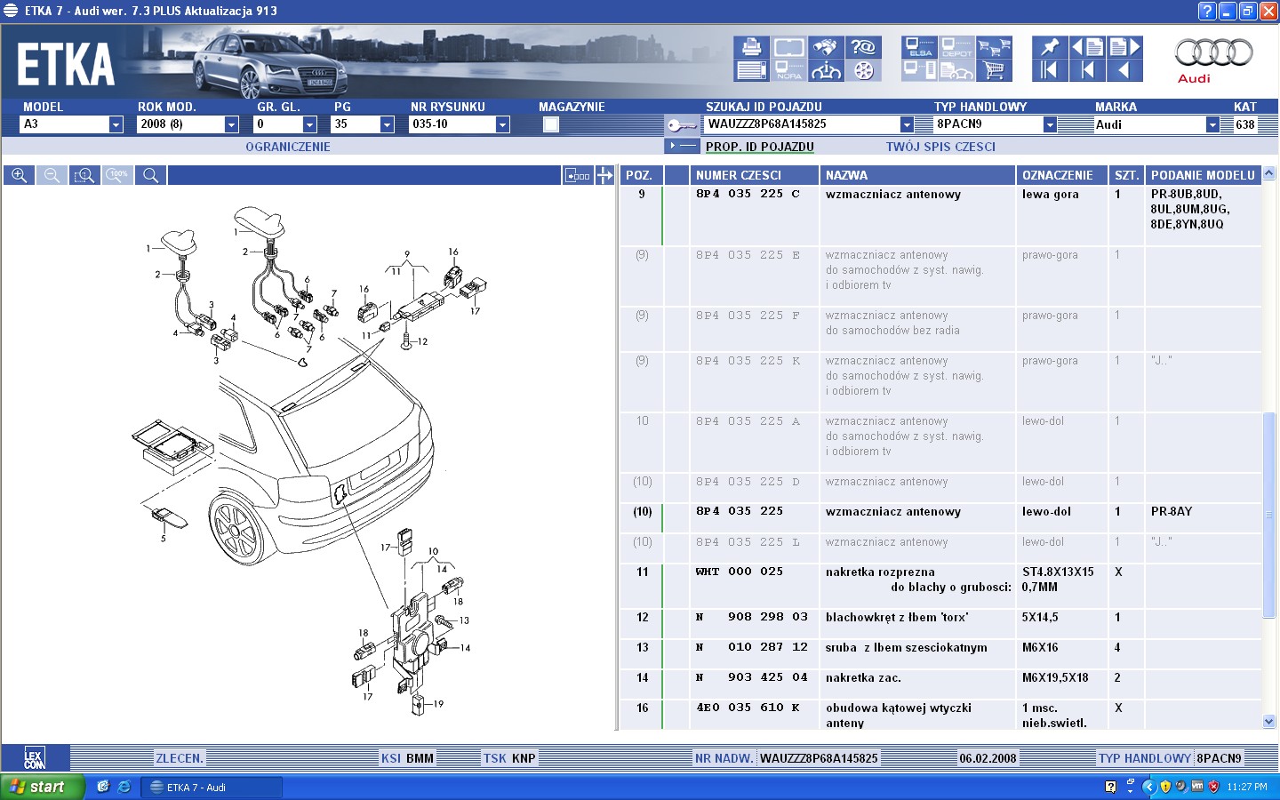The height and width of the screenshot is (800, 1280).
Task: Click the OGRANICZENIE link
Action: coord(288,147)
